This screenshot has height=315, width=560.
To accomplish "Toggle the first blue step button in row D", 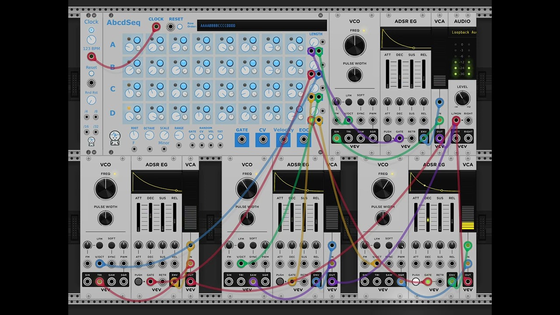I will tap(137, 109).
